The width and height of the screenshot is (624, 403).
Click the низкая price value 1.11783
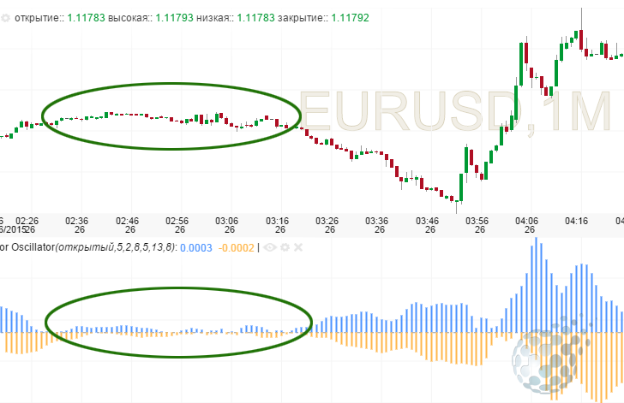click(256, 16)
